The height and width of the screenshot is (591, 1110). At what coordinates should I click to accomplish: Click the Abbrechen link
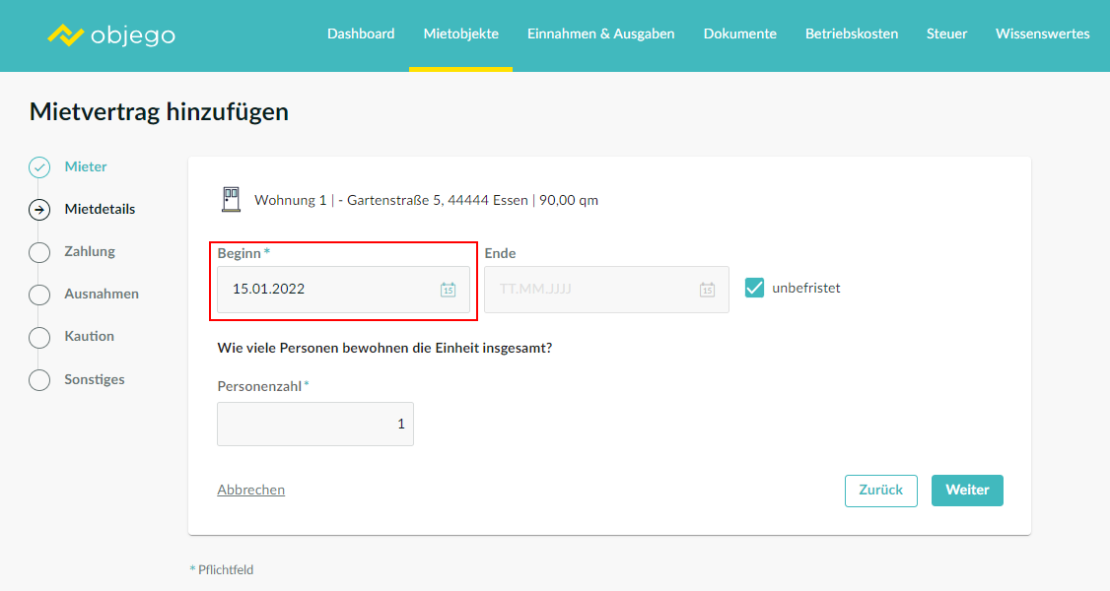pos(250,490)
